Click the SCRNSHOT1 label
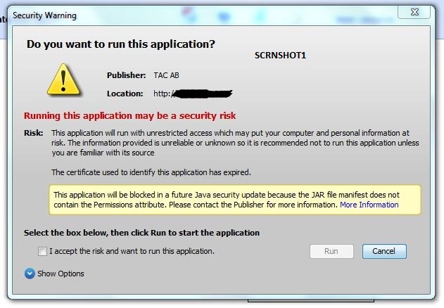444x308 pixels. (x=280, y=56)
